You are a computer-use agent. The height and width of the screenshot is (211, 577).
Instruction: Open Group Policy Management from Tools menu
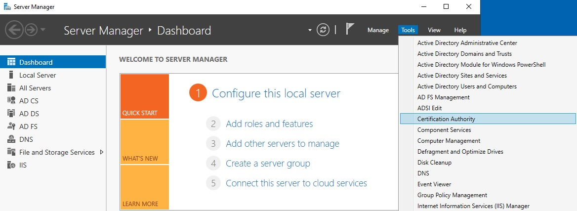click(452, 195)
